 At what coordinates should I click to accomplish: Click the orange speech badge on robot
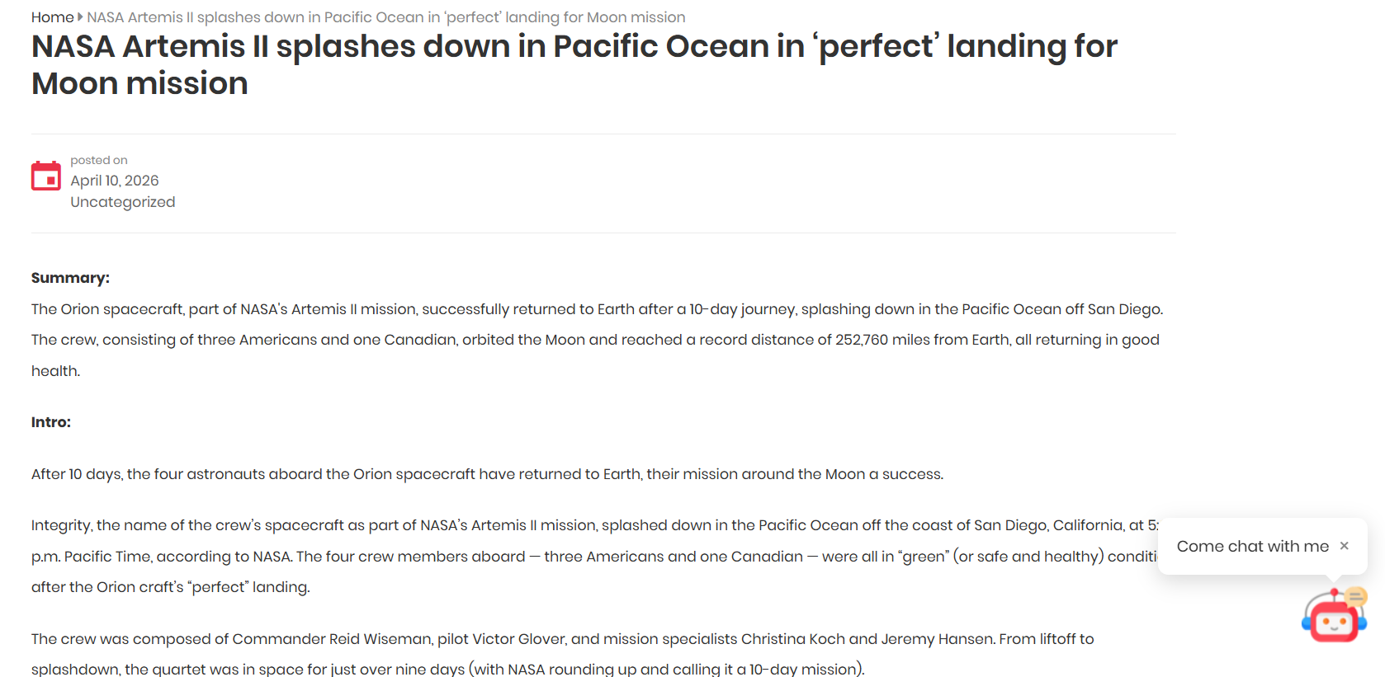1356,596
